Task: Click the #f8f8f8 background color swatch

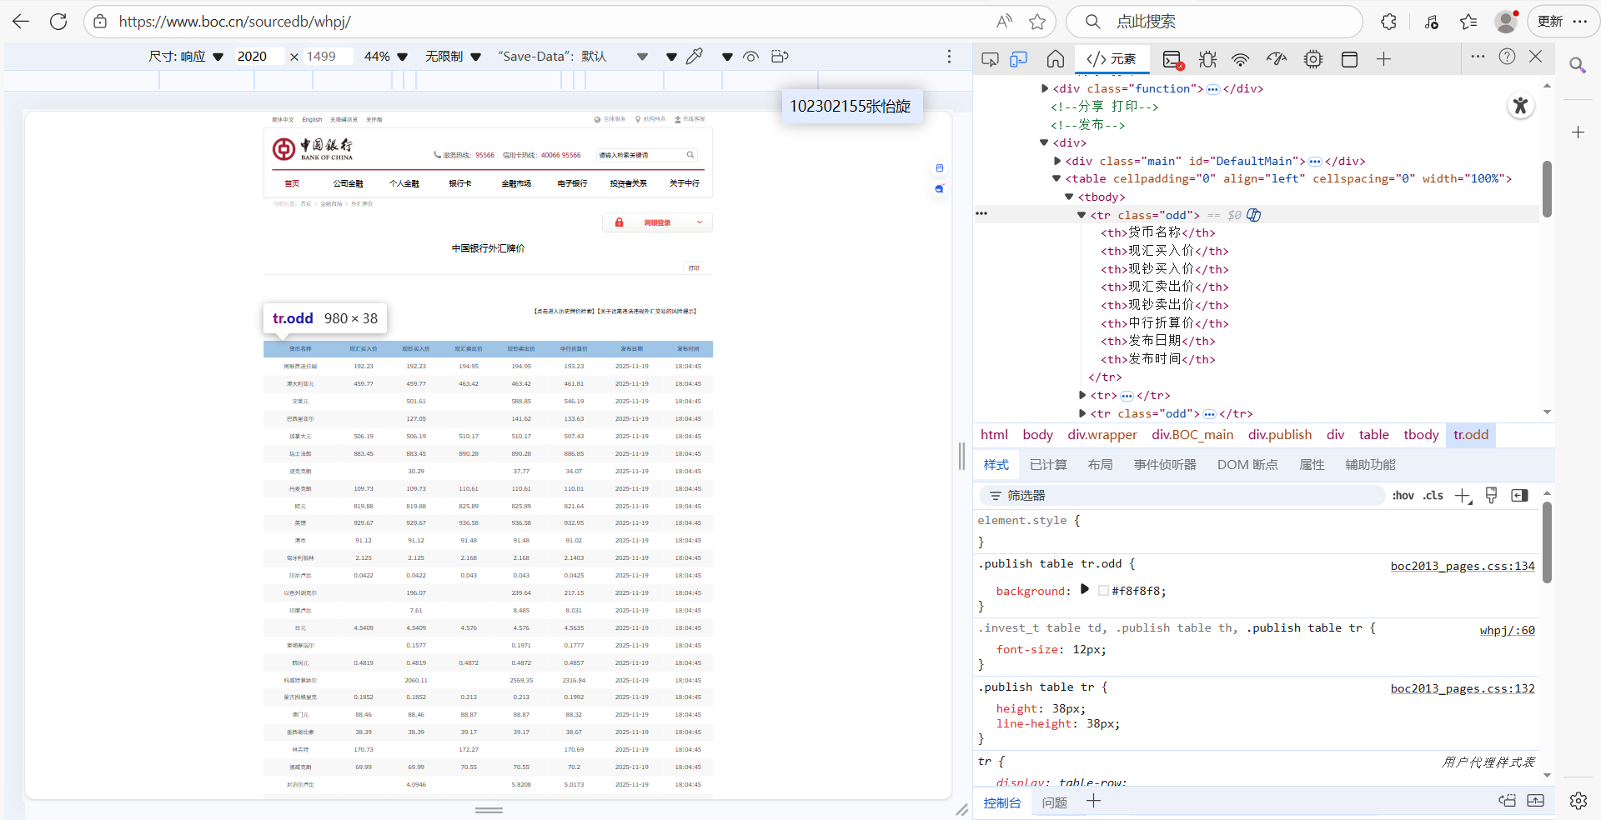Action: pyautogui.click(x=1103, y=591)
